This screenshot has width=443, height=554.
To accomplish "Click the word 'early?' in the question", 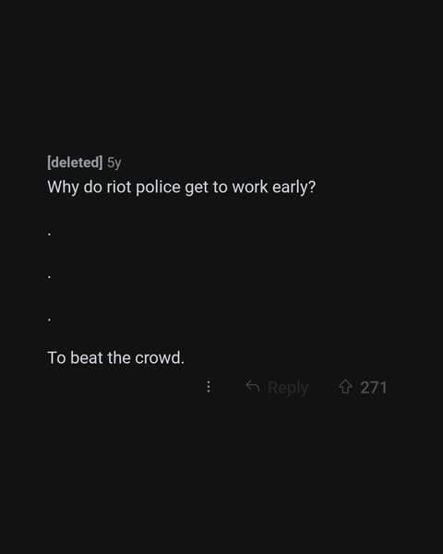I will pos(293,187).
